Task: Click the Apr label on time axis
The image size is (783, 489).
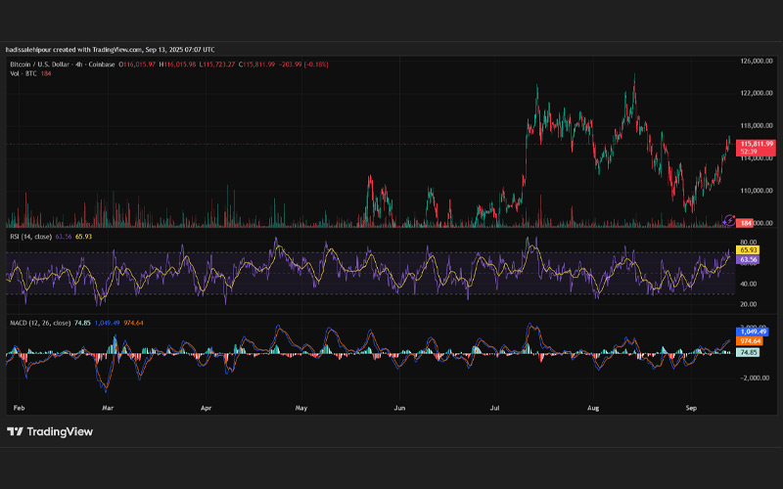Action: 206,408
